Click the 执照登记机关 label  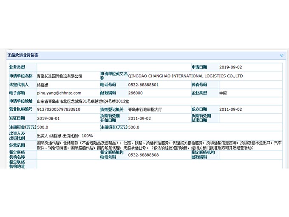coord(112,109)
